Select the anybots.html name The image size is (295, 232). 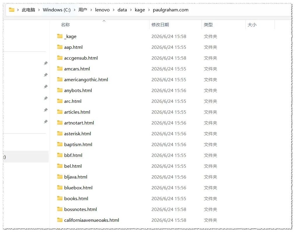pos(78,91)
